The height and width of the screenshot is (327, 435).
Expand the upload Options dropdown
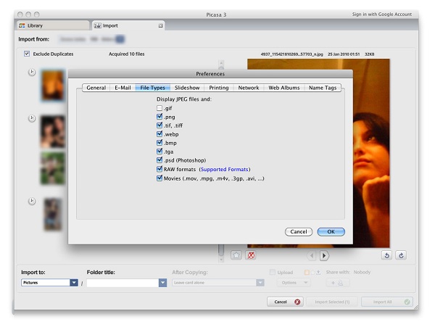point(294,283)
